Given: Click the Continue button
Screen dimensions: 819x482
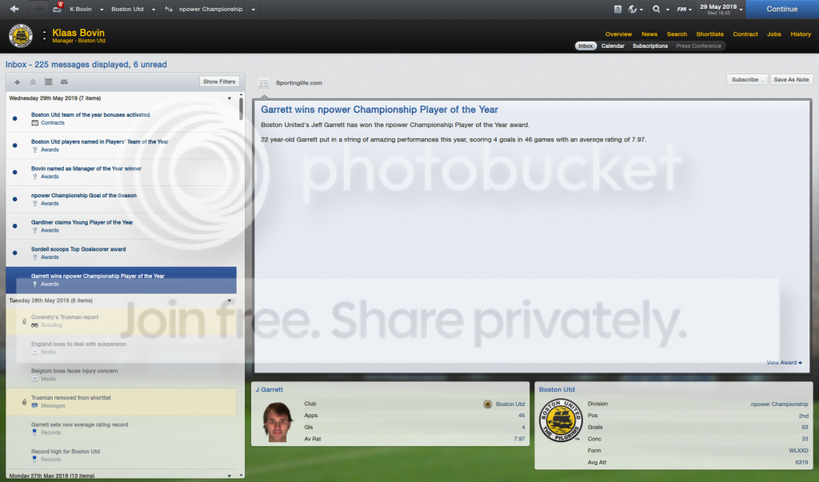Looking at the screenshot, I should (x=782, y=9).
